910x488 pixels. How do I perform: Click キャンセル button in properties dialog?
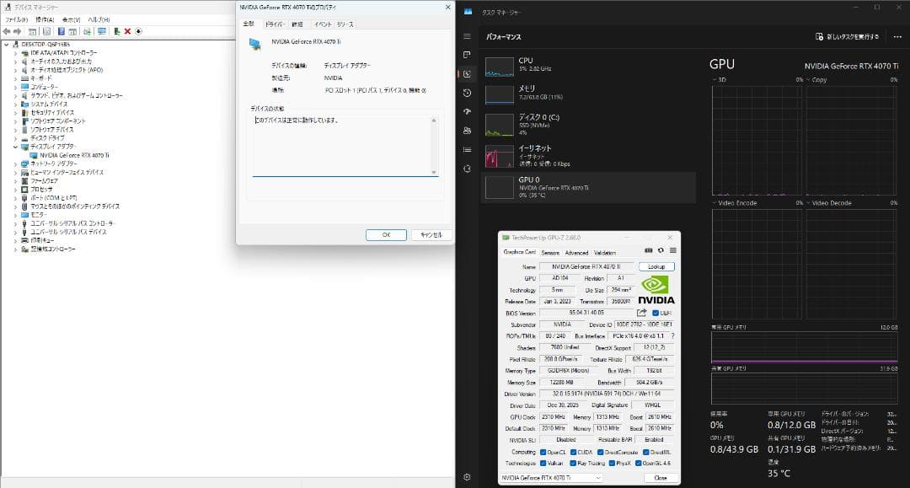(431, 235)
